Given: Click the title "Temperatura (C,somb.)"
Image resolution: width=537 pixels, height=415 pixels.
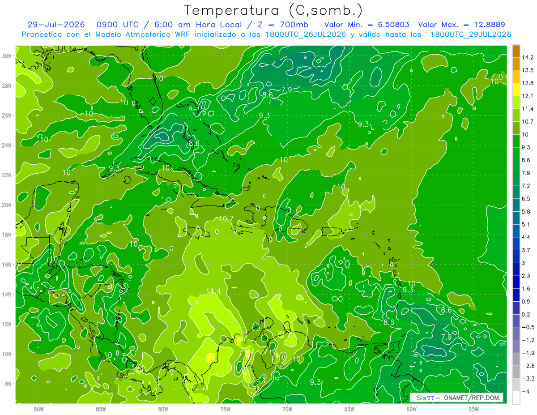Looking at the screenshot, I should click(273, 10).
